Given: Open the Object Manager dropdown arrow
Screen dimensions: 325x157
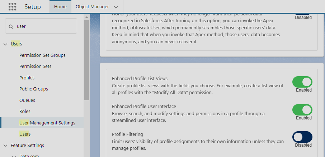Looking at the screenshot, I should tap(116, 7).
